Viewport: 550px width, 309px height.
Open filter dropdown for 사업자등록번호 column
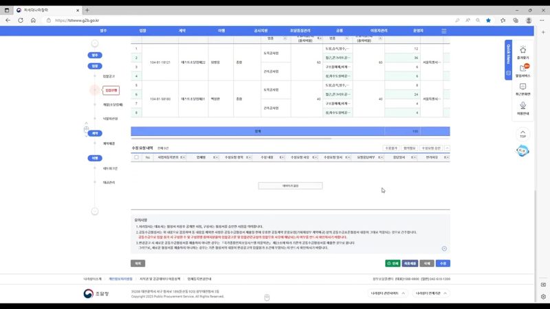point(183,157)
